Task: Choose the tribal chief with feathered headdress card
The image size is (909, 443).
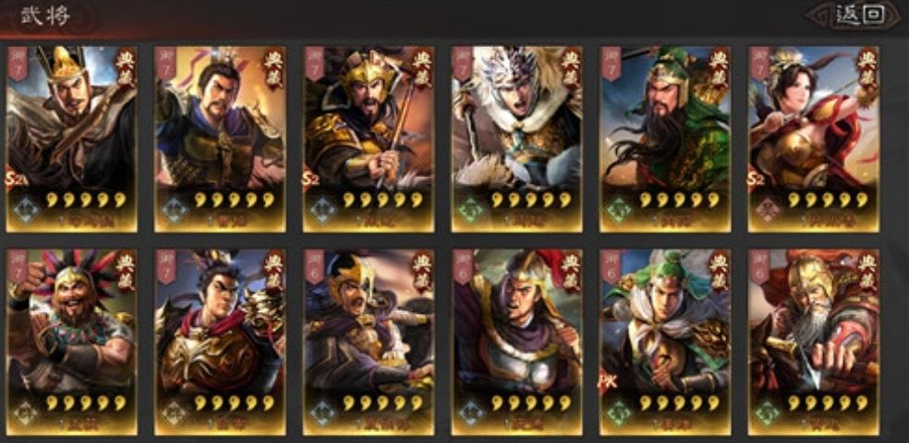Action: (x=72, y=342)
